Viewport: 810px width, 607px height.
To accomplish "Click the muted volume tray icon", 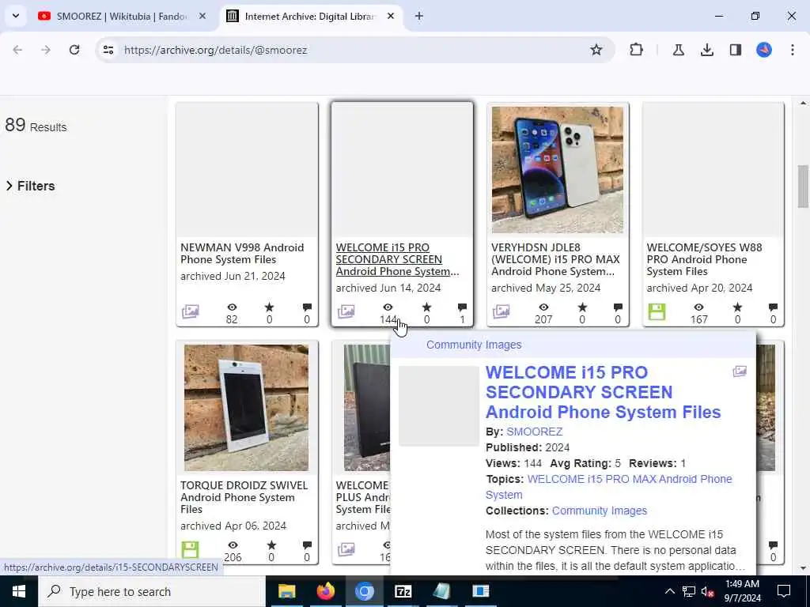I will tap(708, 591).
